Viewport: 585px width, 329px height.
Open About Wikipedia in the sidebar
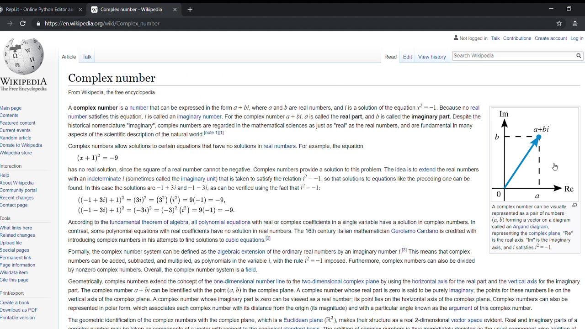pyautogui.click(x=17, y=183)
